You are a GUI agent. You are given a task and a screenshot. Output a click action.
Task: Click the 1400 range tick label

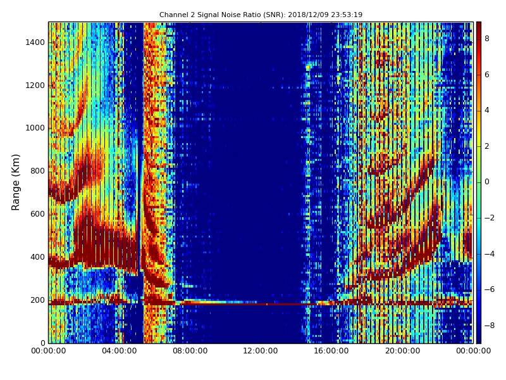35,42
